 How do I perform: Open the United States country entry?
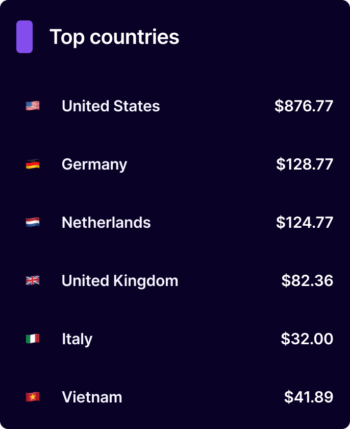point(111,106)
